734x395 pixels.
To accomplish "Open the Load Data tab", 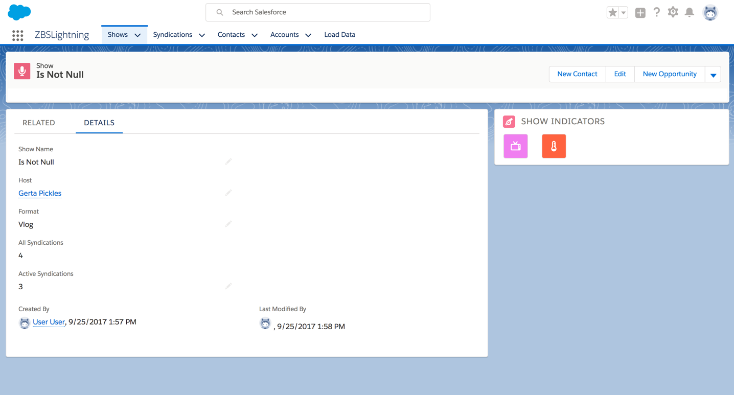I will tap(340, 35).
